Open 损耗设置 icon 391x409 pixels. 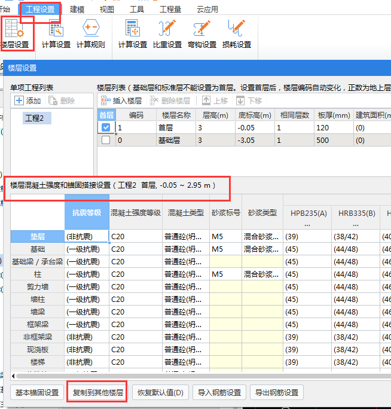(x=237, y=33)
